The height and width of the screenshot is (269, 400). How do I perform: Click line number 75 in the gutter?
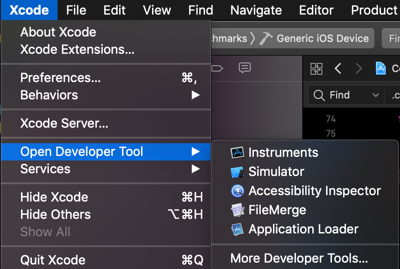click(x=331, y=134)
